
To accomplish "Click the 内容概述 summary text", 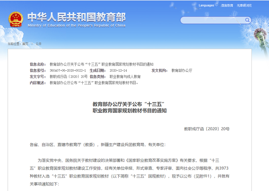I will (93, 83).
